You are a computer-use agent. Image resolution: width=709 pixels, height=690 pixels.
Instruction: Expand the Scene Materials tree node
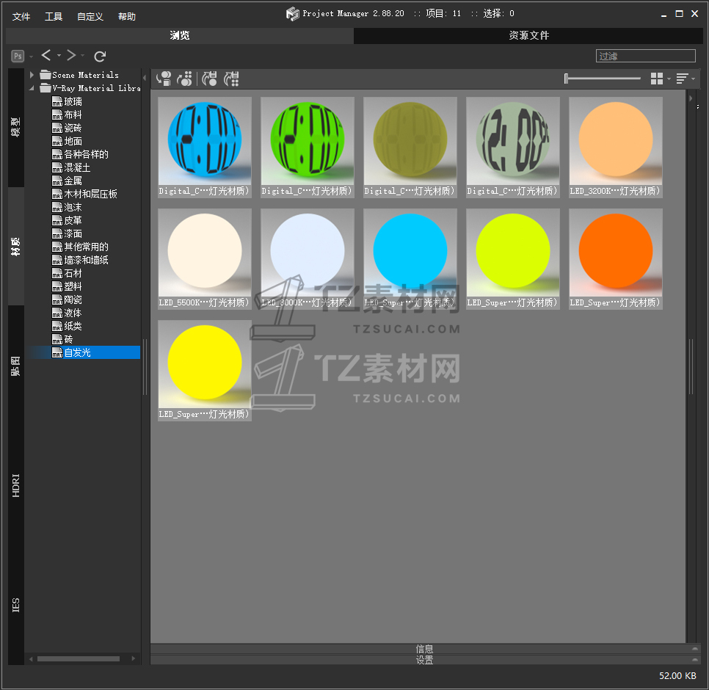pos(32,75)
